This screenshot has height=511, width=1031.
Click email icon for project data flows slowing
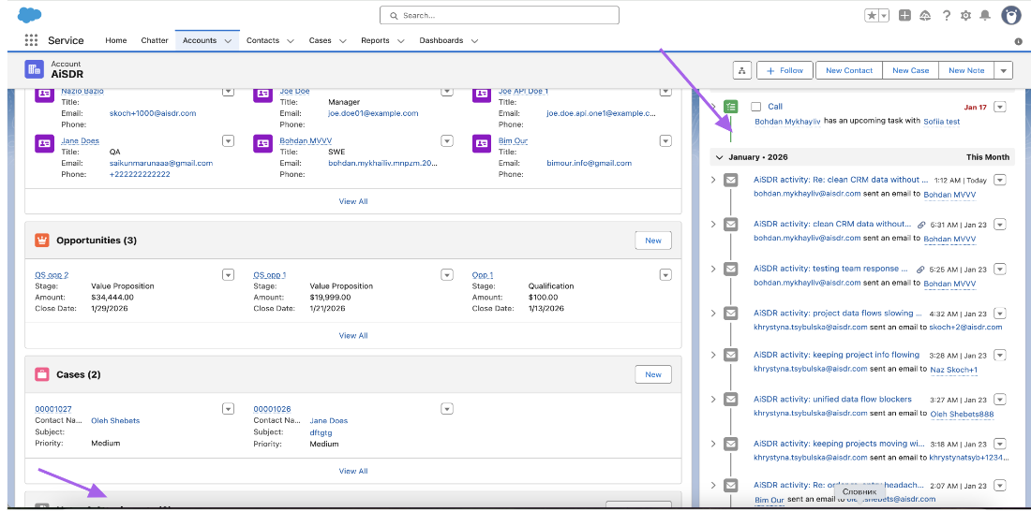730,314
